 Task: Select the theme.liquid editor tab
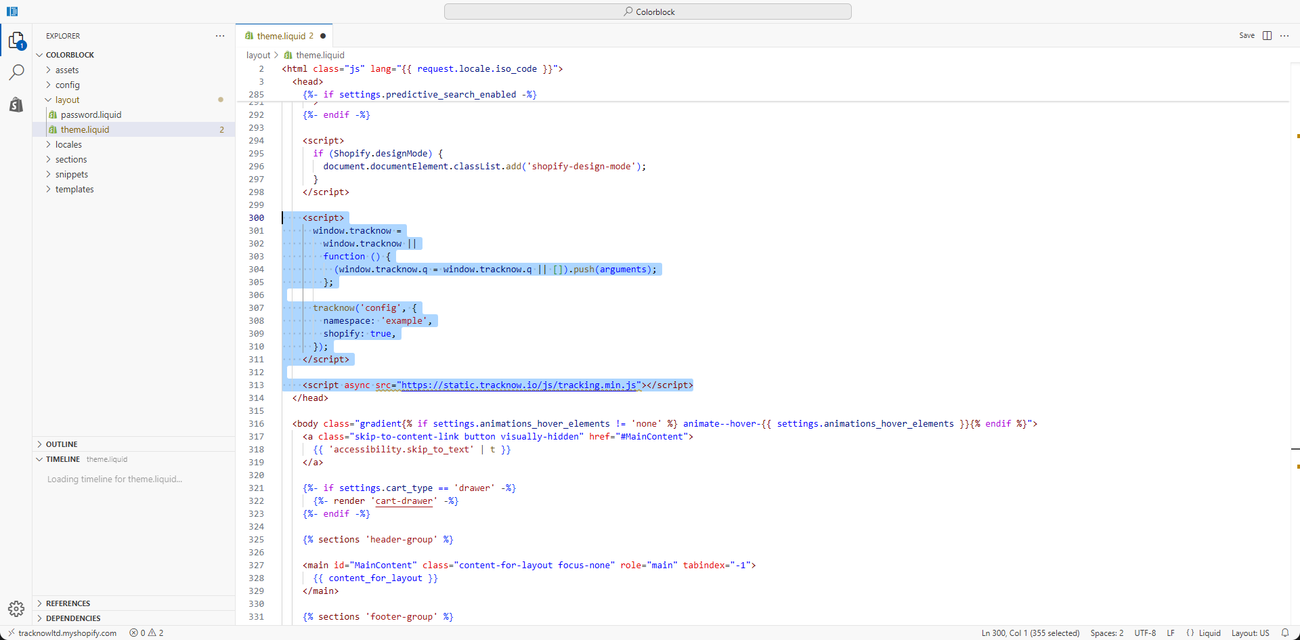tap(281, 36)
